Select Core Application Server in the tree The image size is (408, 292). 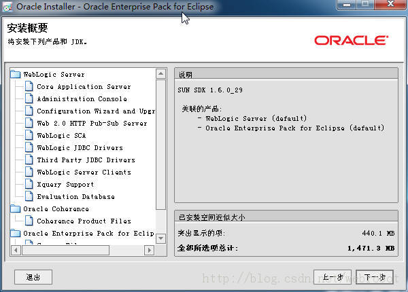point(84,87)
